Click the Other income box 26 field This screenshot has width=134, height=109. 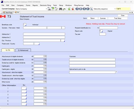(40, 82)
